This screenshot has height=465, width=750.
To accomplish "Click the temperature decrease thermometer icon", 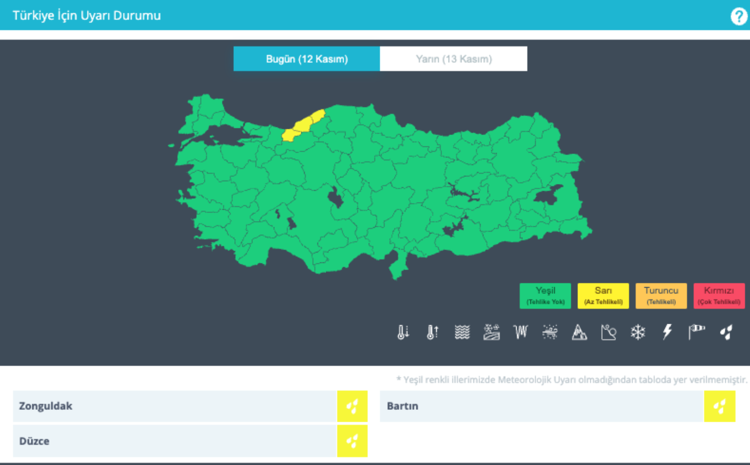I will (403, 332).
